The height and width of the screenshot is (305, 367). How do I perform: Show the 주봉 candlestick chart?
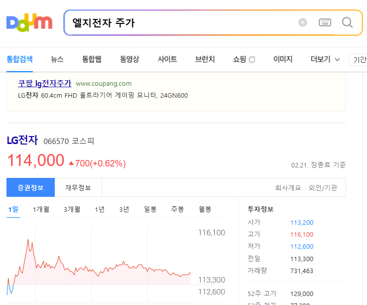[x=177, y=209]
